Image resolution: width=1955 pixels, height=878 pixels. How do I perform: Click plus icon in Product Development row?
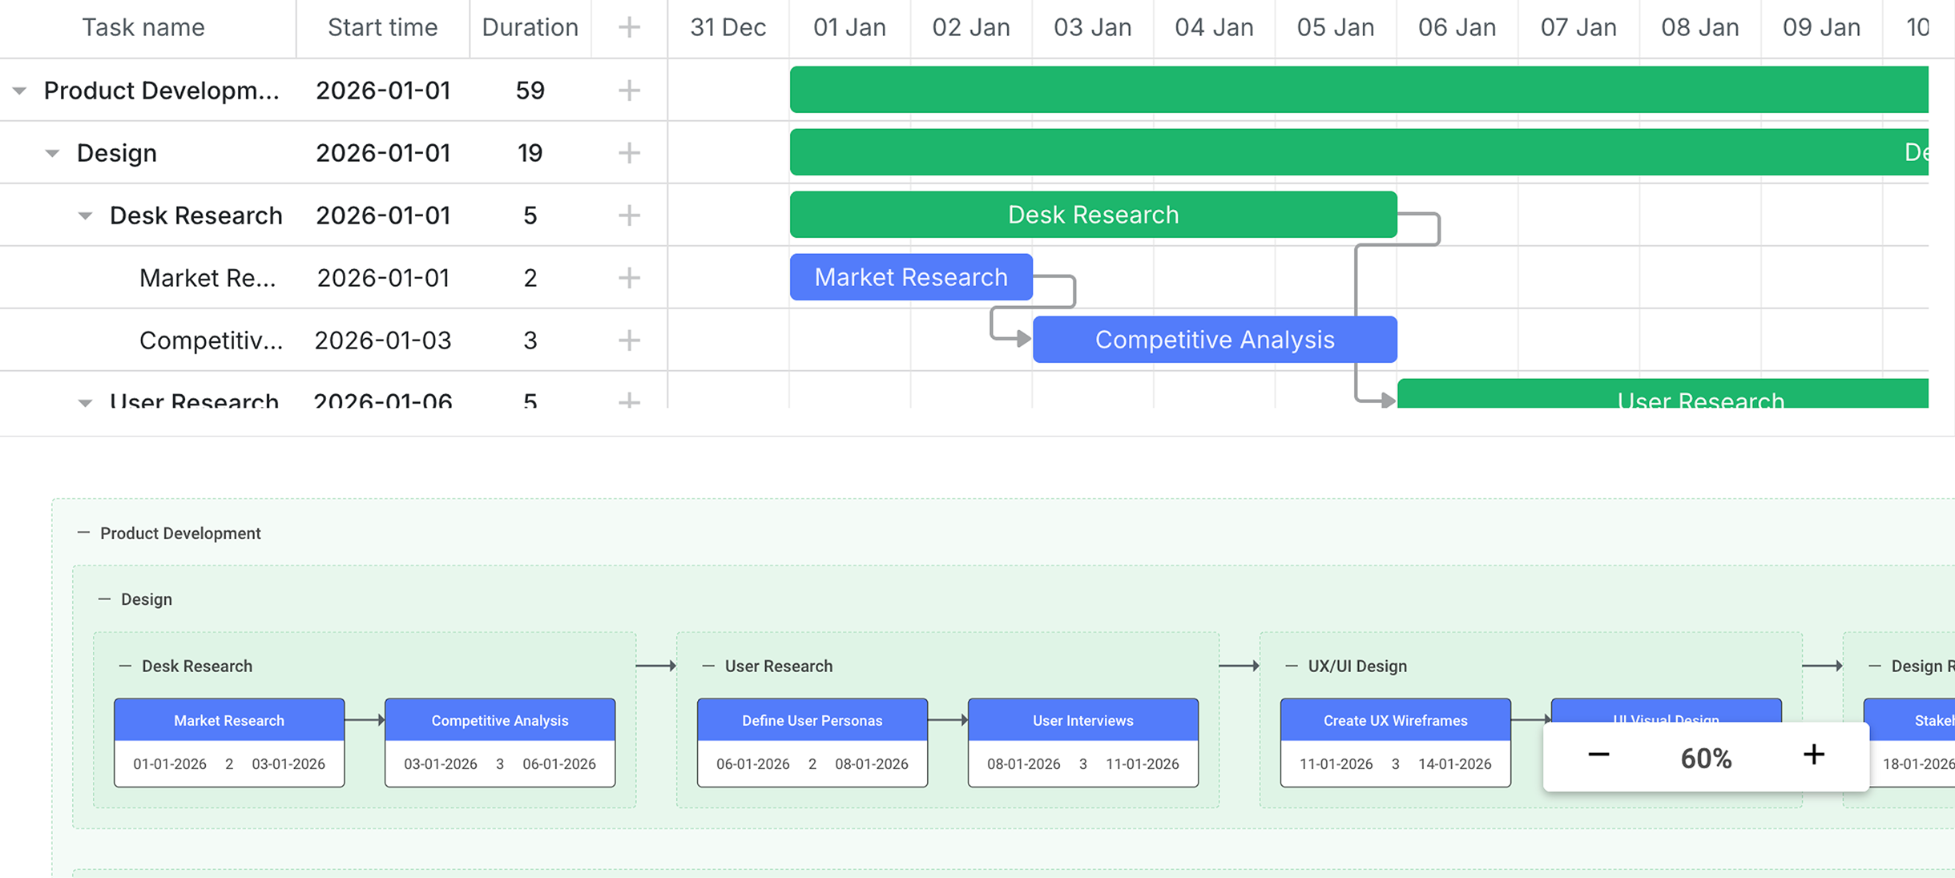[629, 91]
